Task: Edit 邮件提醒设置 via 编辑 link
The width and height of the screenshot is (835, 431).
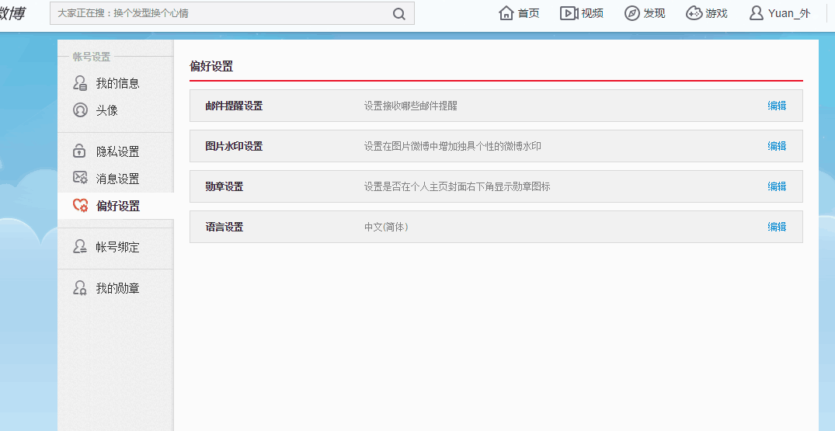Action: [777, 106]
